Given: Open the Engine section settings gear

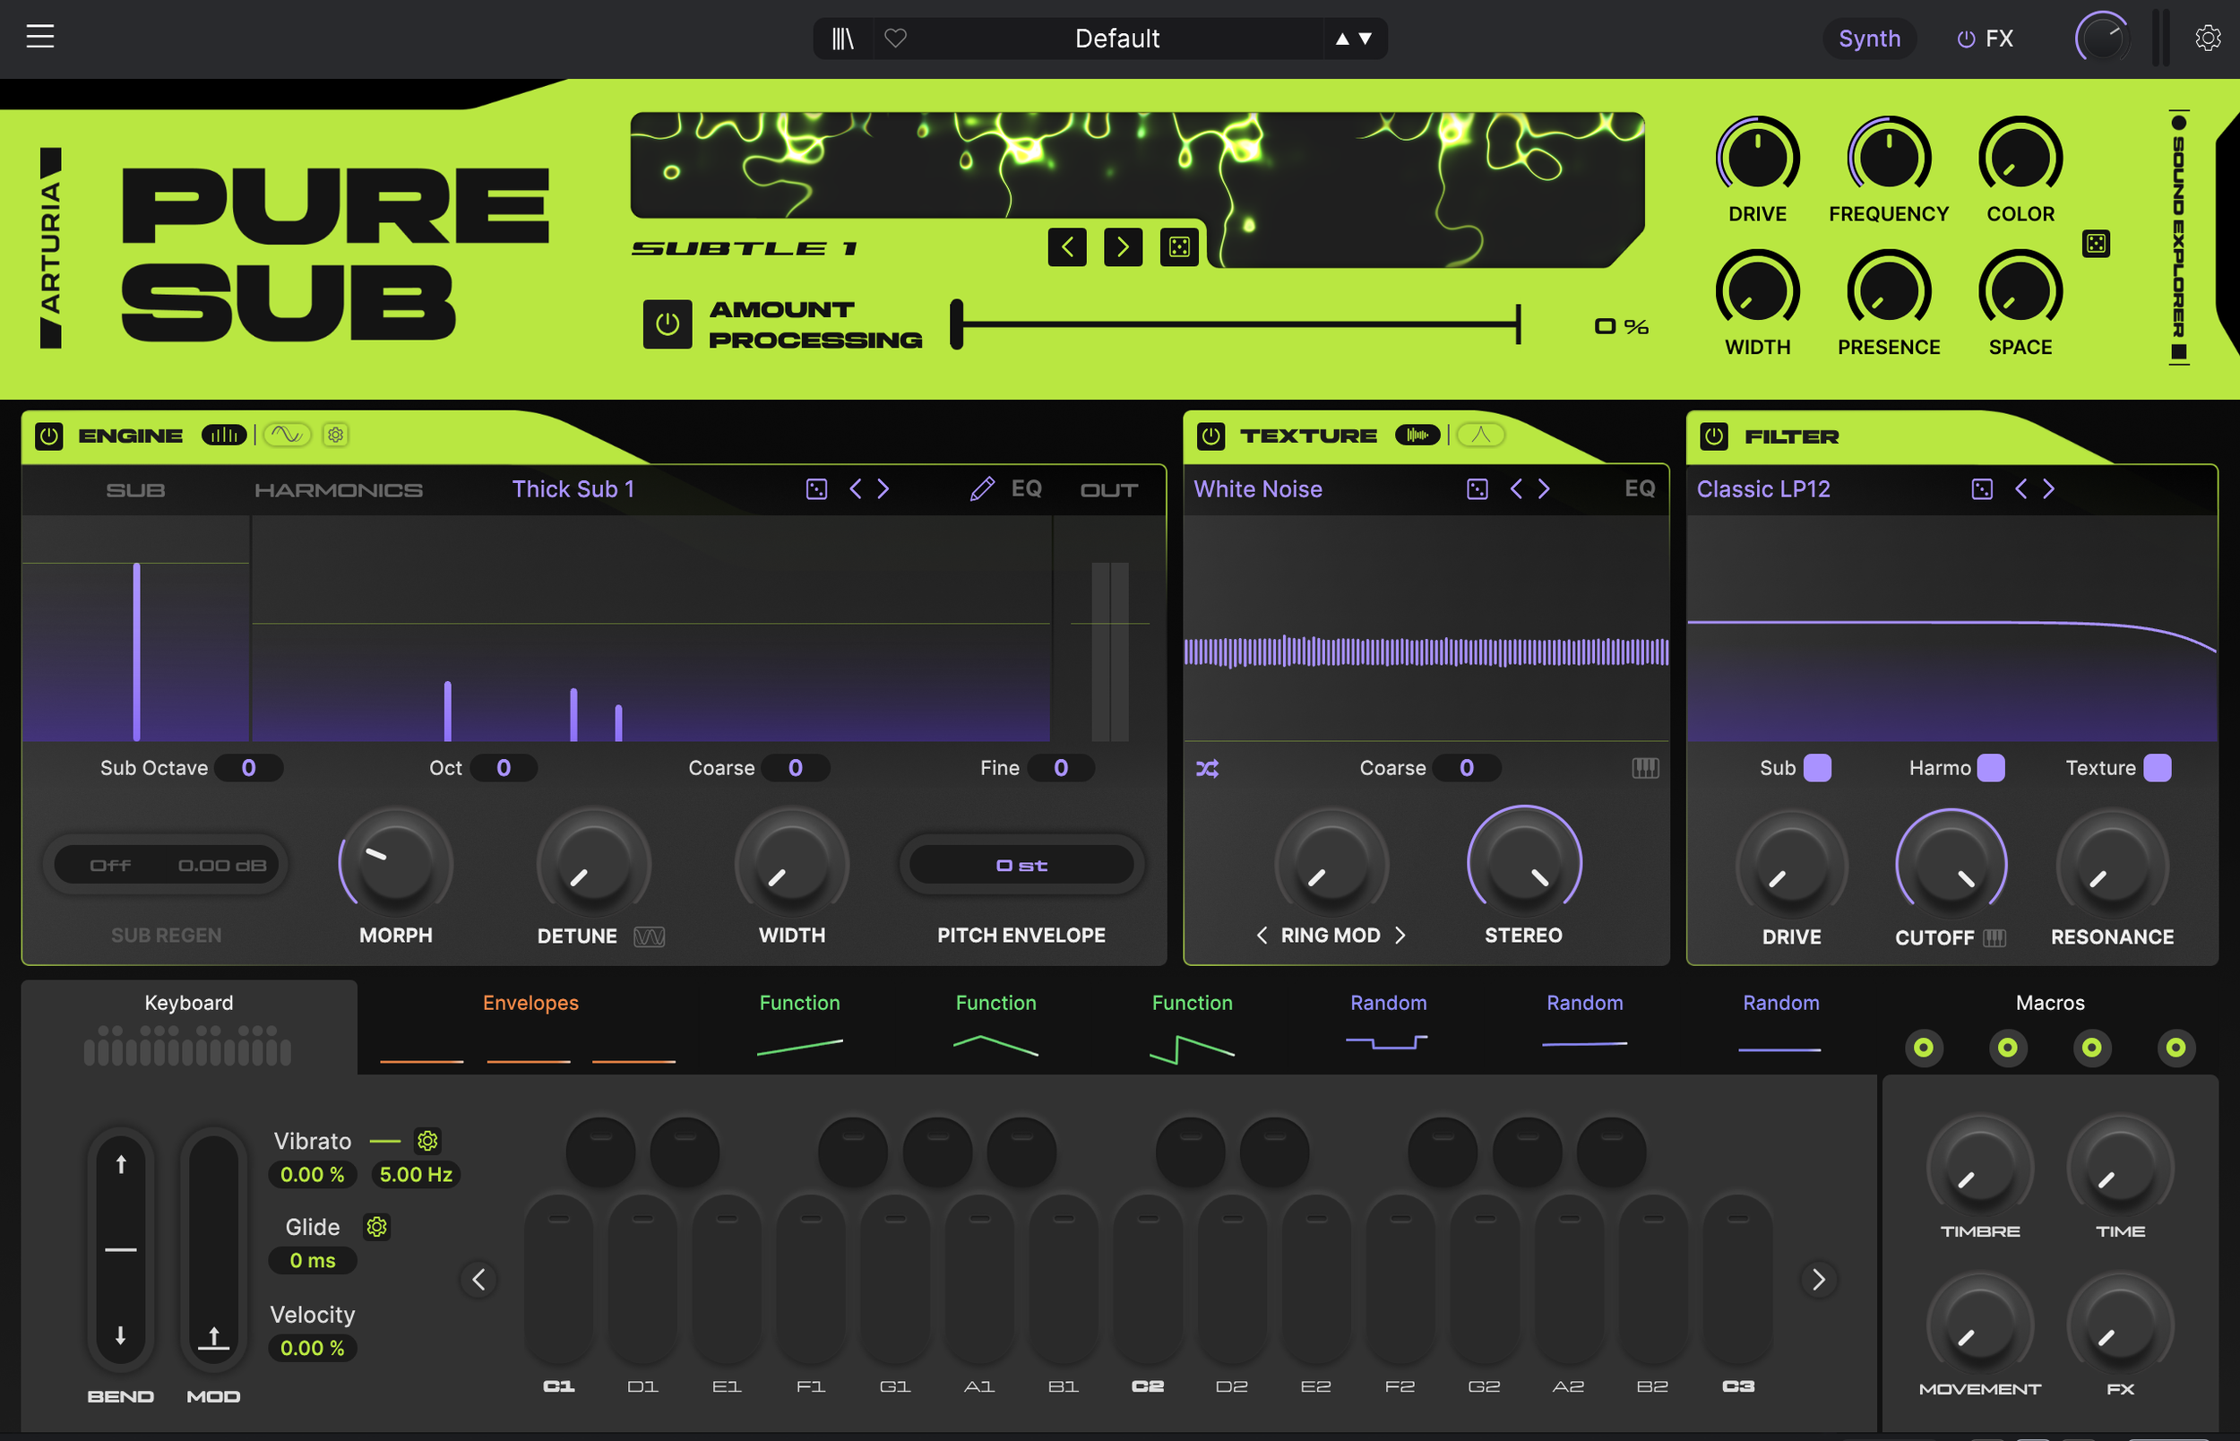Looking at the screenshot, I should click(x=336, y=436).
